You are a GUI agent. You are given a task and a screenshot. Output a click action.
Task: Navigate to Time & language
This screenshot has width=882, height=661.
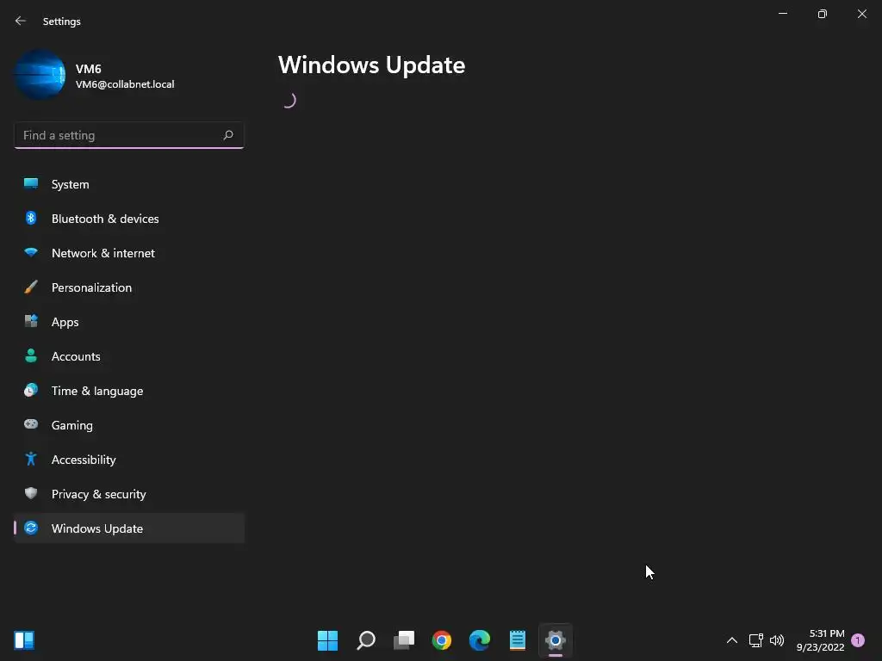(x=129, y=391)
